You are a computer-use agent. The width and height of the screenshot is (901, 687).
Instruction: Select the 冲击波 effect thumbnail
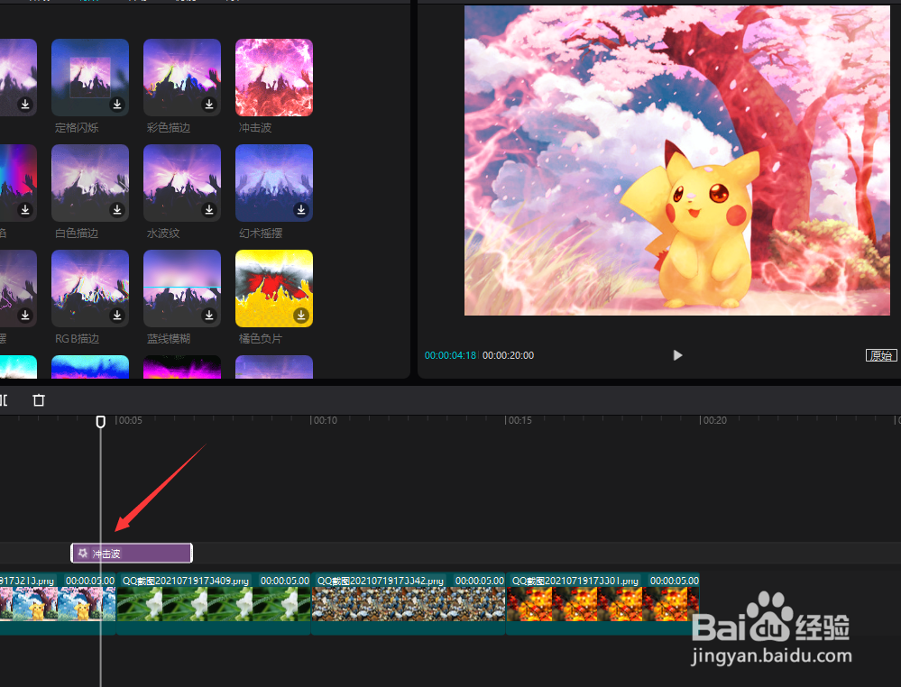pos(274,78)
